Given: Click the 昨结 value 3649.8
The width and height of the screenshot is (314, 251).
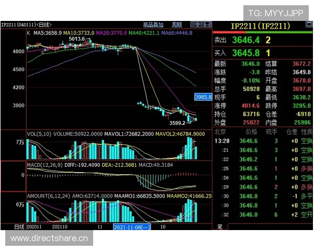Looking at the screenshot, I should click(301, 72).
